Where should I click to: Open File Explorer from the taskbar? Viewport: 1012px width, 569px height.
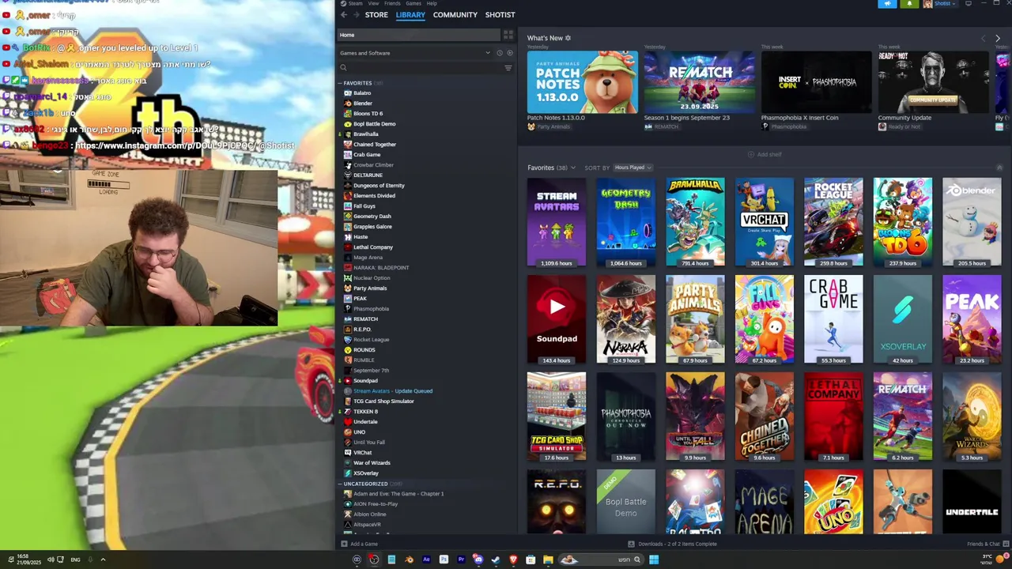coord(548,560)
